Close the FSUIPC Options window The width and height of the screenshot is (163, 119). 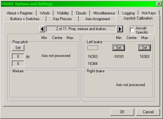[159, 4]
